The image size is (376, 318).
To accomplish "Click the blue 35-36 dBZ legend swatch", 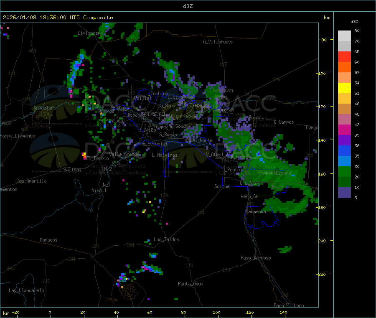I will 344,150.
